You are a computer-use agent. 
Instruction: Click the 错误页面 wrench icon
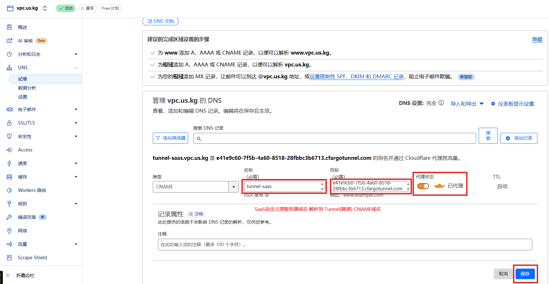tap(9, 217)
